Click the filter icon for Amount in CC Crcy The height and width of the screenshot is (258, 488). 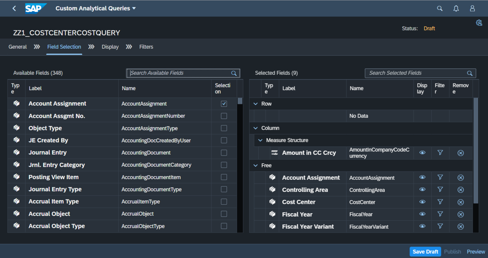(x=440, y=153)
